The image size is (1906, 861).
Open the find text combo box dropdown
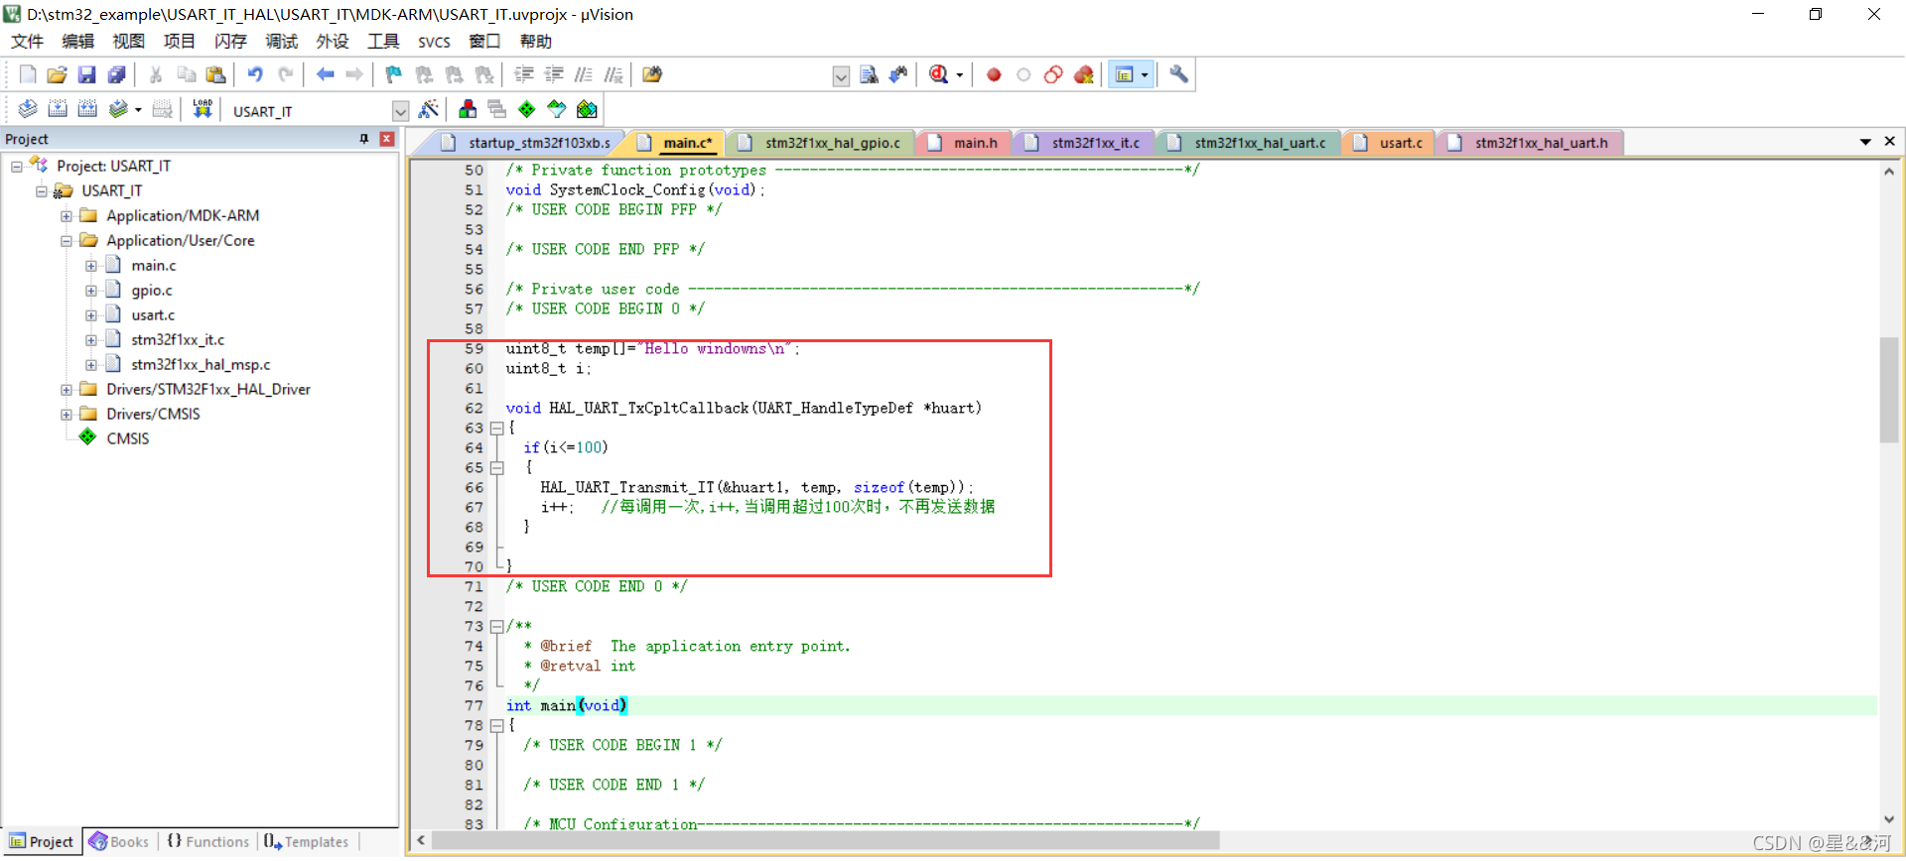[841, 76]
